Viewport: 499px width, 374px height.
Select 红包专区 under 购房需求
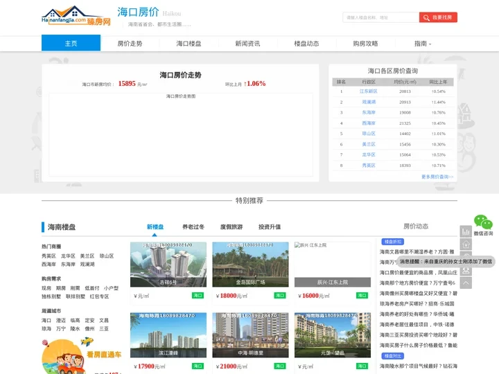[99, 296]
